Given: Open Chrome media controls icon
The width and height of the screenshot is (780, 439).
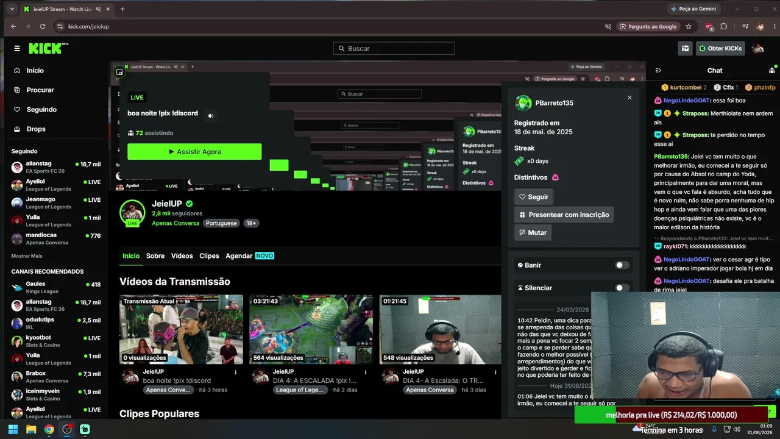Looking at the screenshot, I should (x=745, y=26).
